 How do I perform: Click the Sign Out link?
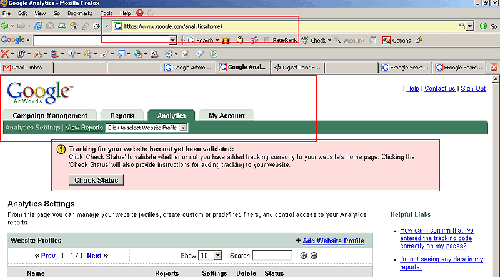(473, 89)
